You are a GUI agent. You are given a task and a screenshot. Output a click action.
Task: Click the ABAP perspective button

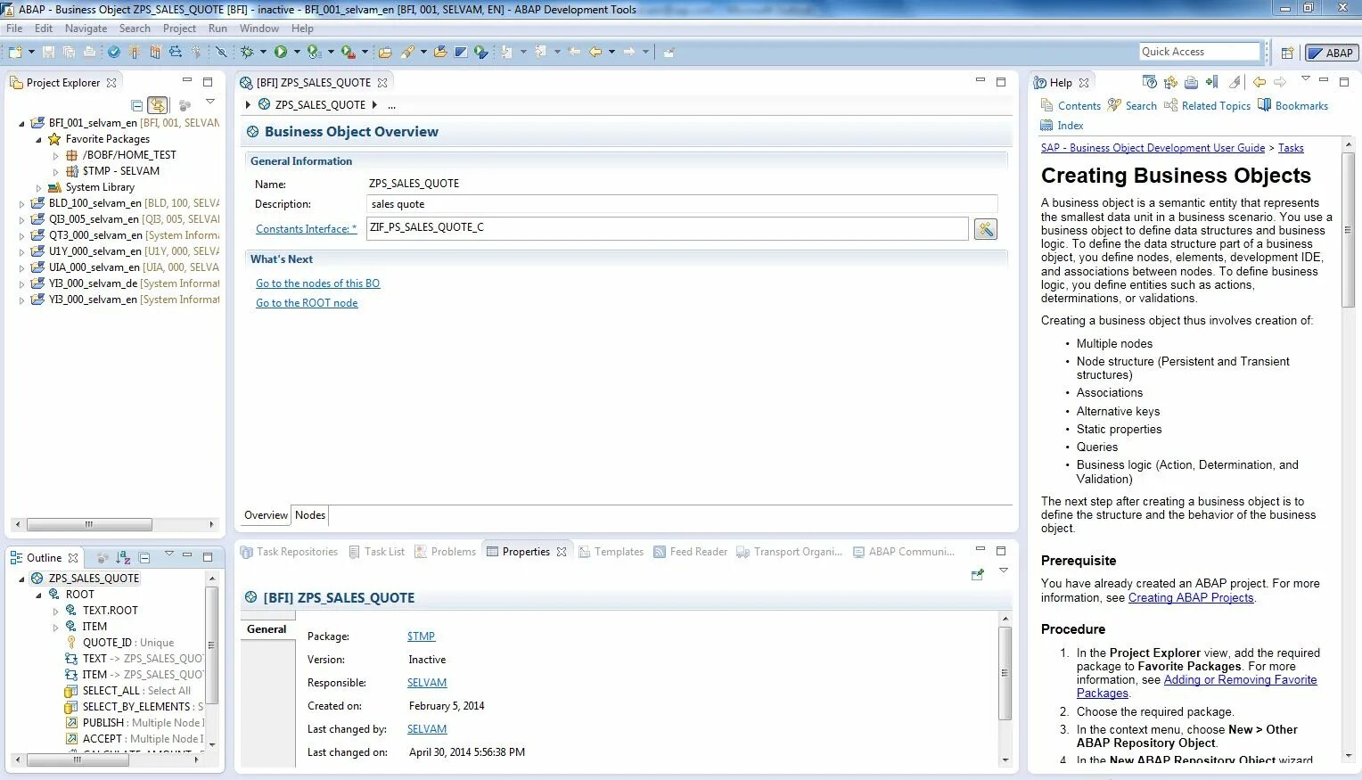[x=1330, y=53]
